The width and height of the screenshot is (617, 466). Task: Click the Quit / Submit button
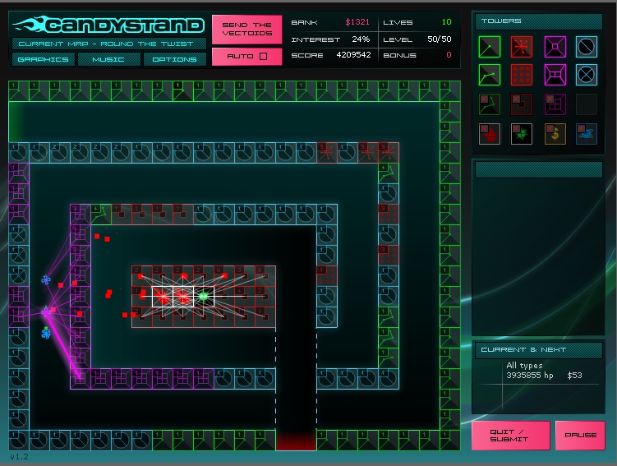coord(511,436)
